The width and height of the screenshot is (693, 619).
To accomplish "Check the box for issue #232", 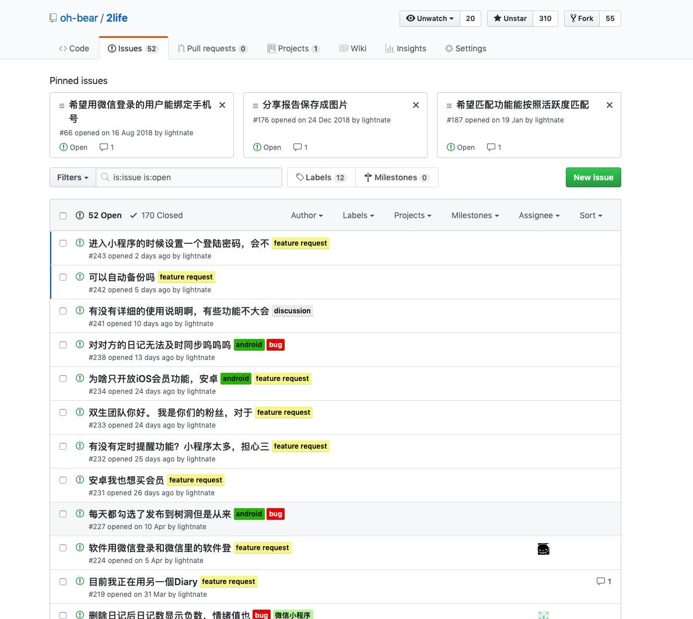I will coord(63,446).
